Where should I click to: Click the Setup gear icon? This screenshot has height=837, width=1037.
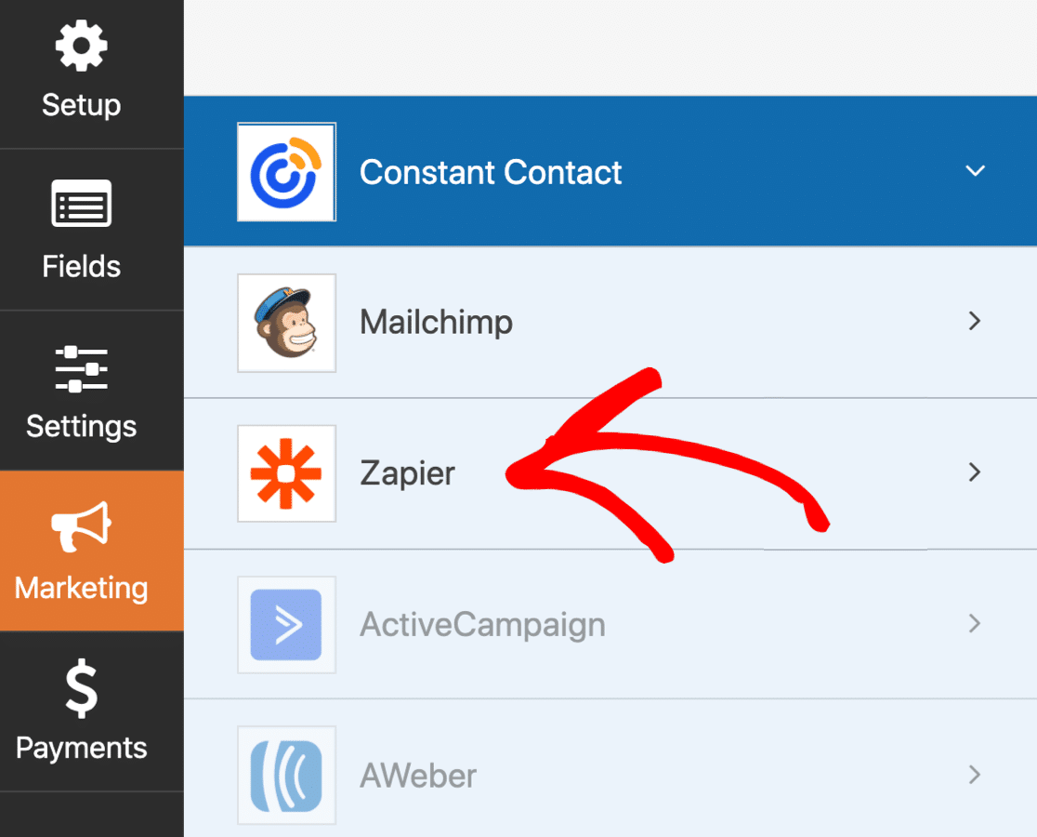pos(81,46)
